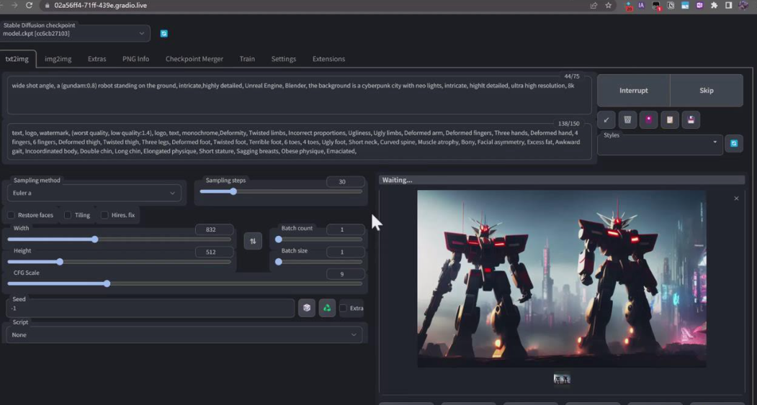Adjust the Batch size slider
Image resolution: width=757 pixels, height=405 pixels.
[320, 262]
